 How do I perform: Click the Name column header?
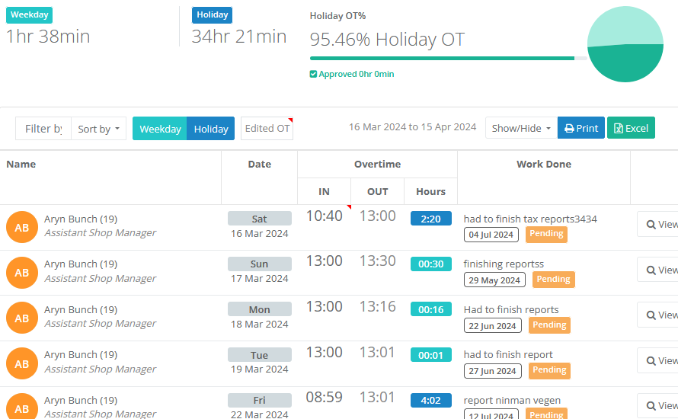(x=21, y=164)
